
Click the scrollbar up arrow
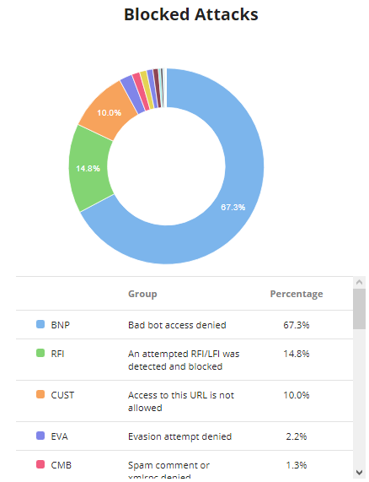[x=359, y=282]
